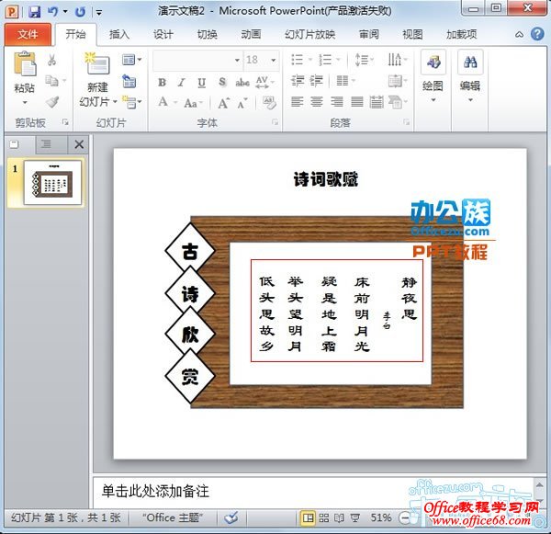Expand the Paste (粘贴) options arrow

[25, 102]
